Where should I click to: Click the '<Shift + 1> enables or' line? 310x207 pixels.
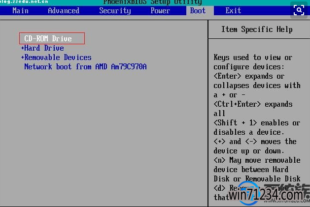(x=257, y=123)
